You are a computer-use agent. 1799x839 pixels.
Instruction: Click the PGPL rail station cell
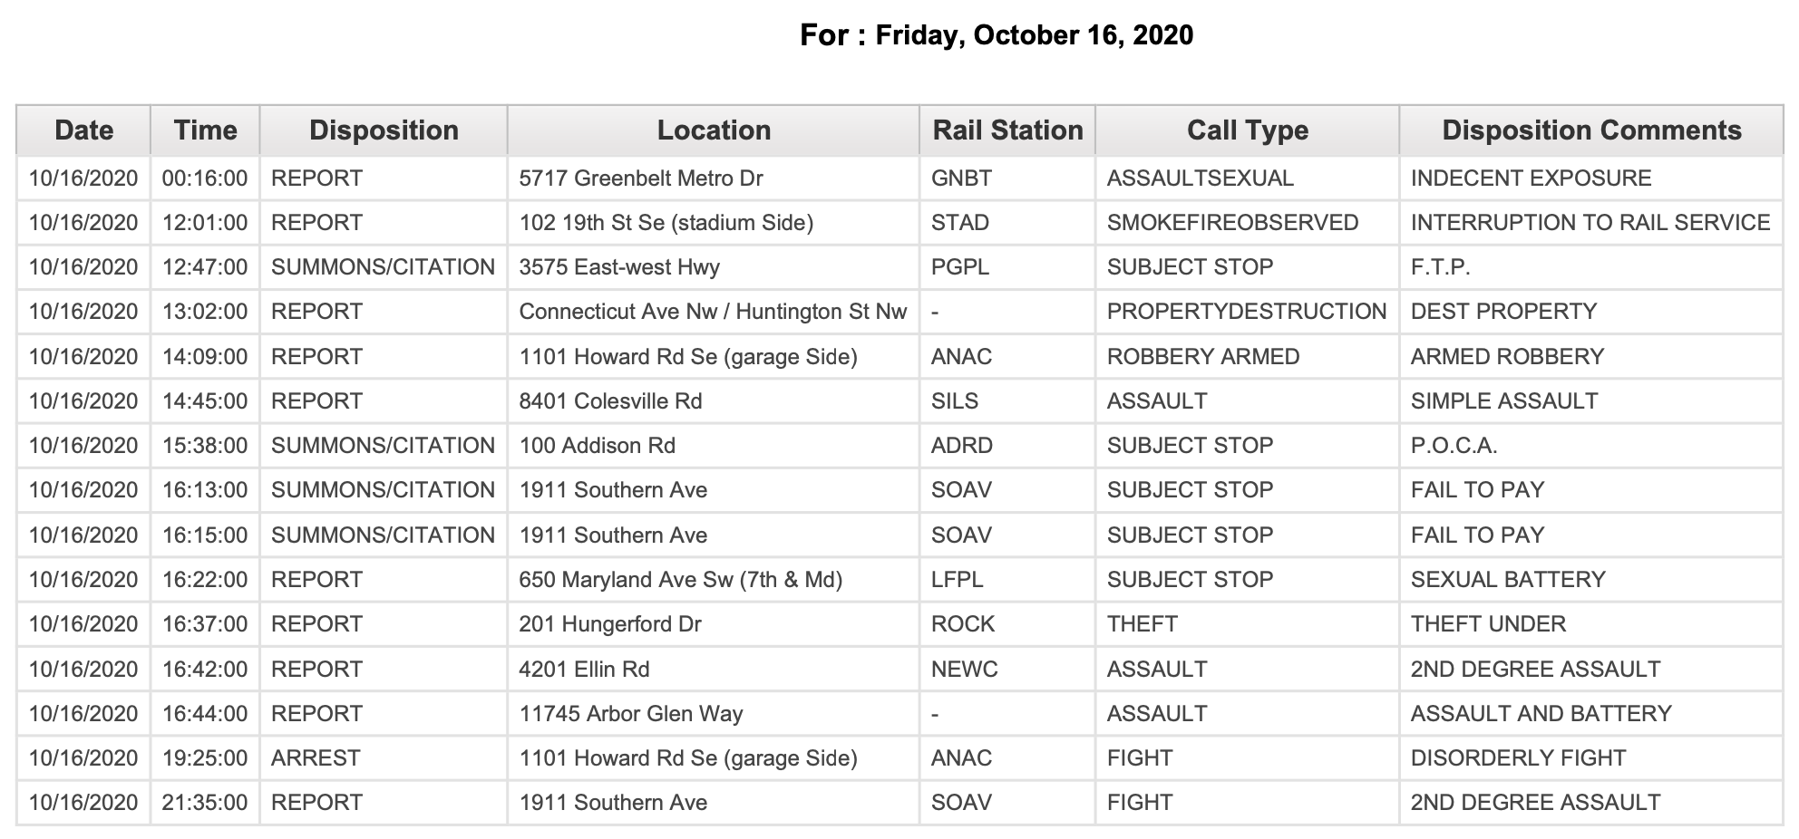(1007, 267)
